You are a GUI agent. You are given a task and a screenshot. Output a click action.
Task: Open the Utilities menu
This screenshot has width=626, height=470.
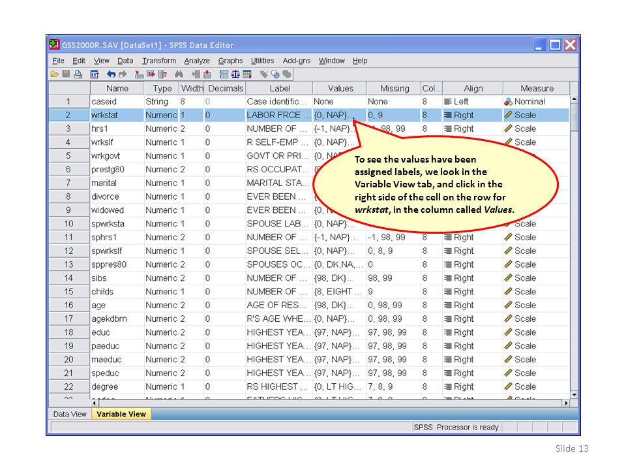(262, 61)
